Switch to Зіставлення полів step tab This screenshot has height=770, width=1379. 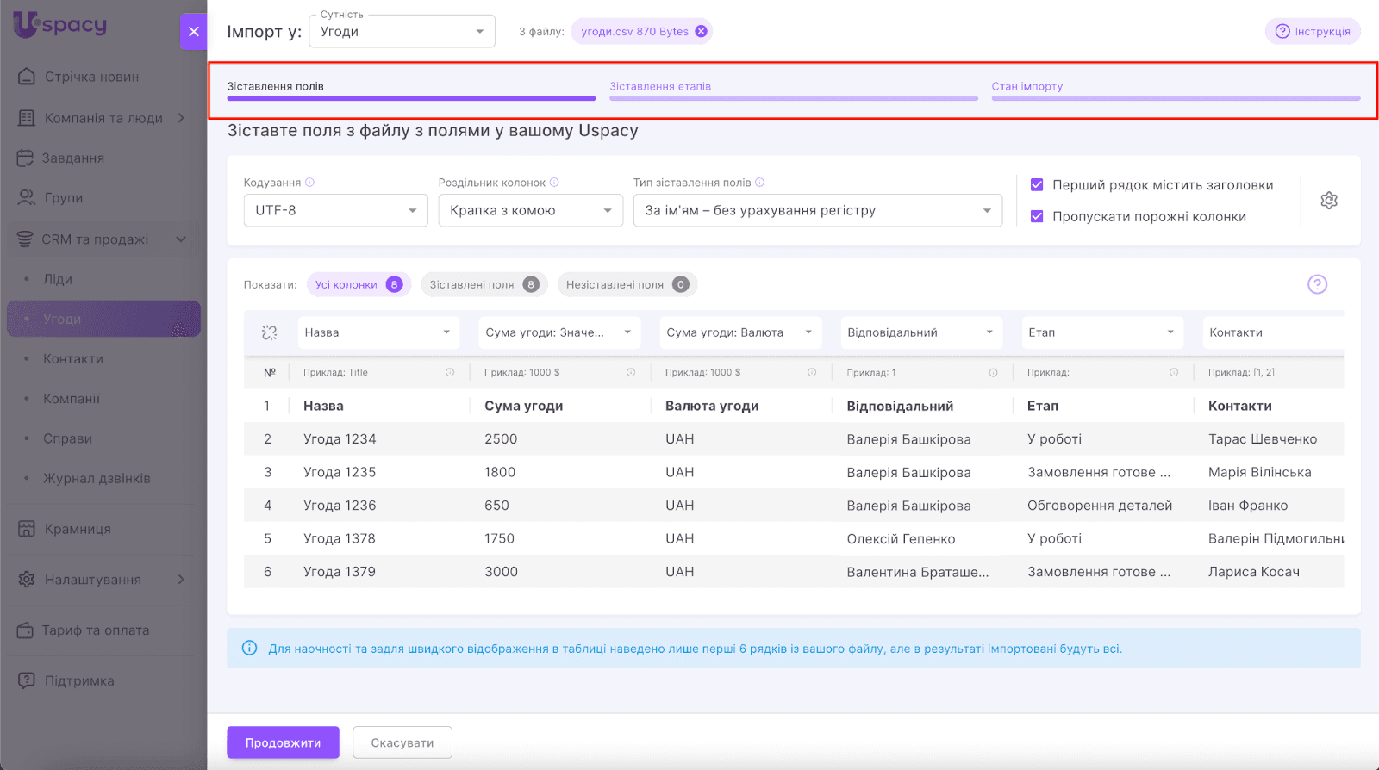(x=411, y=90)
